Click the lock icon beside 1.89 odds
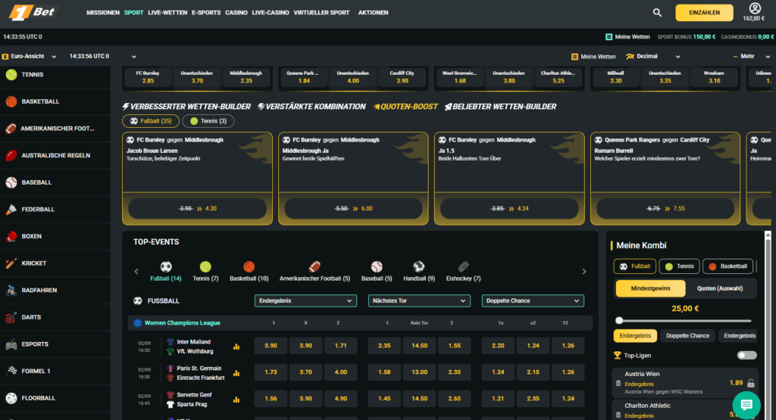This screenshot has width=776, height=420. point(751,383)
